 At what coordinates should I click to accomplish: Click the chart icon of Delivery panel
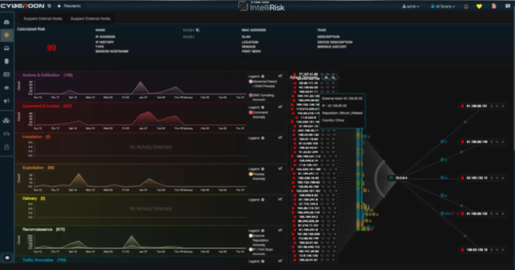pos(280,199)
